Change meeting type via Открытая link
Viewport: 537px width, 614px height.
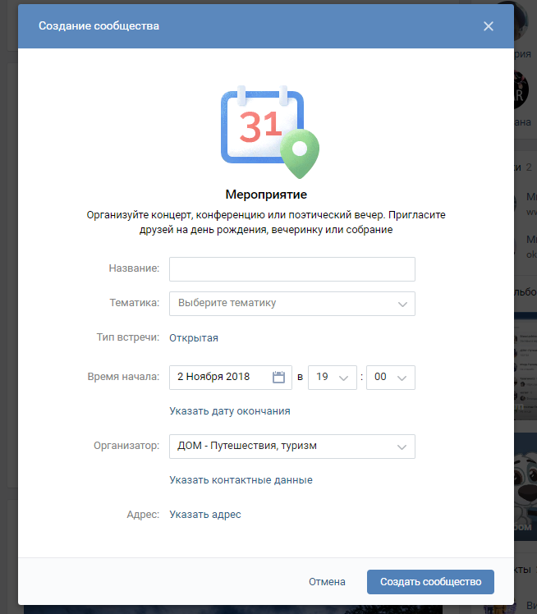point(194,338)
